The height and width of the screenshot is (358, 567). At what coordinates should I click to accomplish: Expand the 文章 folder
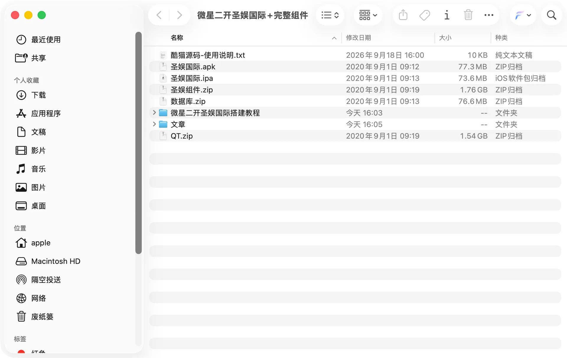coord(154,124)
